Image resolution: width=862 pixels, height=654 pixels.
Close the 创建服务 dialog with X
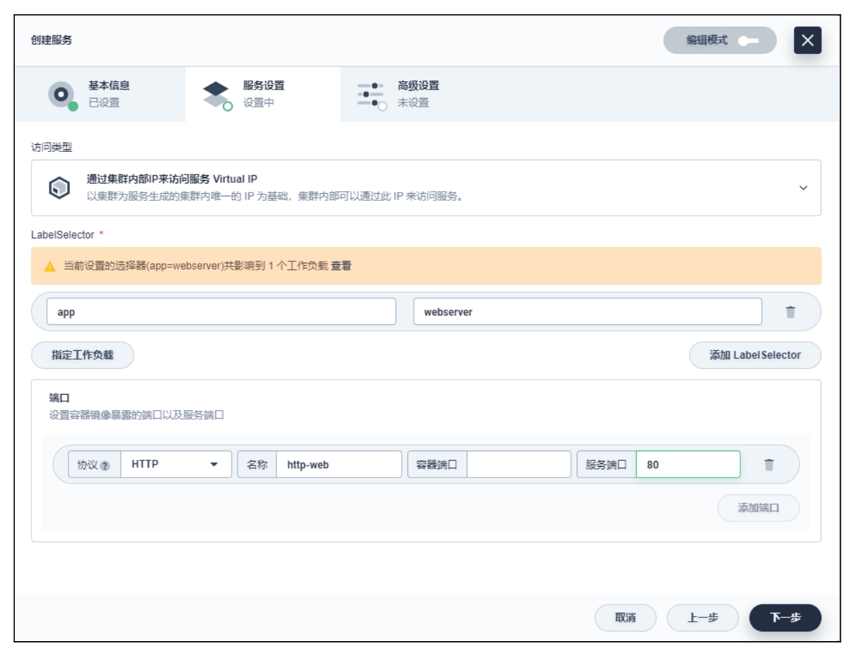pos(807,41)
